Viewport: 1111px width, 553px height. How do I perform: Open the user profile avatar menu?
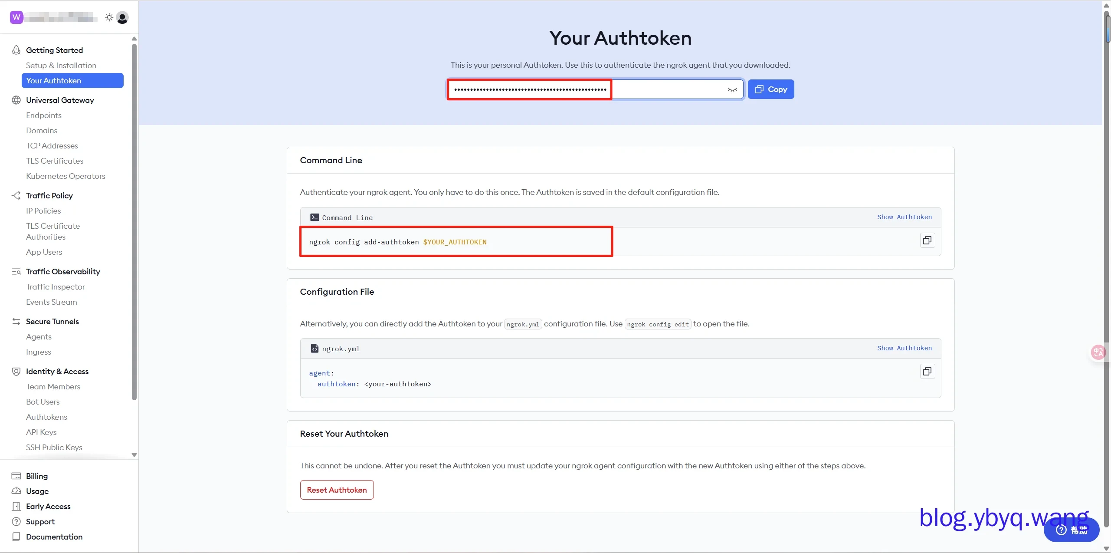click(123, 17)
